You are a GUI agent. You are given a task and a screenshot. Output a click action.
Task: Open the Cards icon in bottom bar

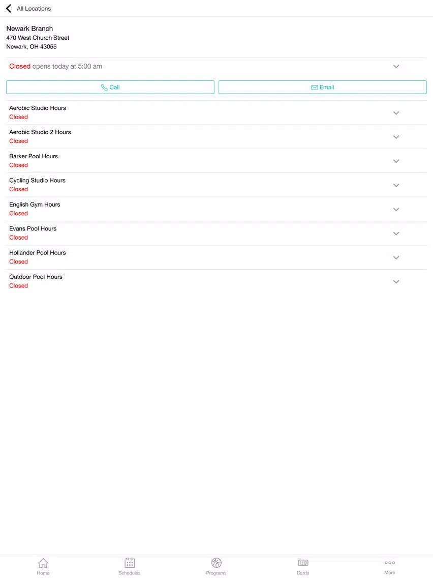303,563
